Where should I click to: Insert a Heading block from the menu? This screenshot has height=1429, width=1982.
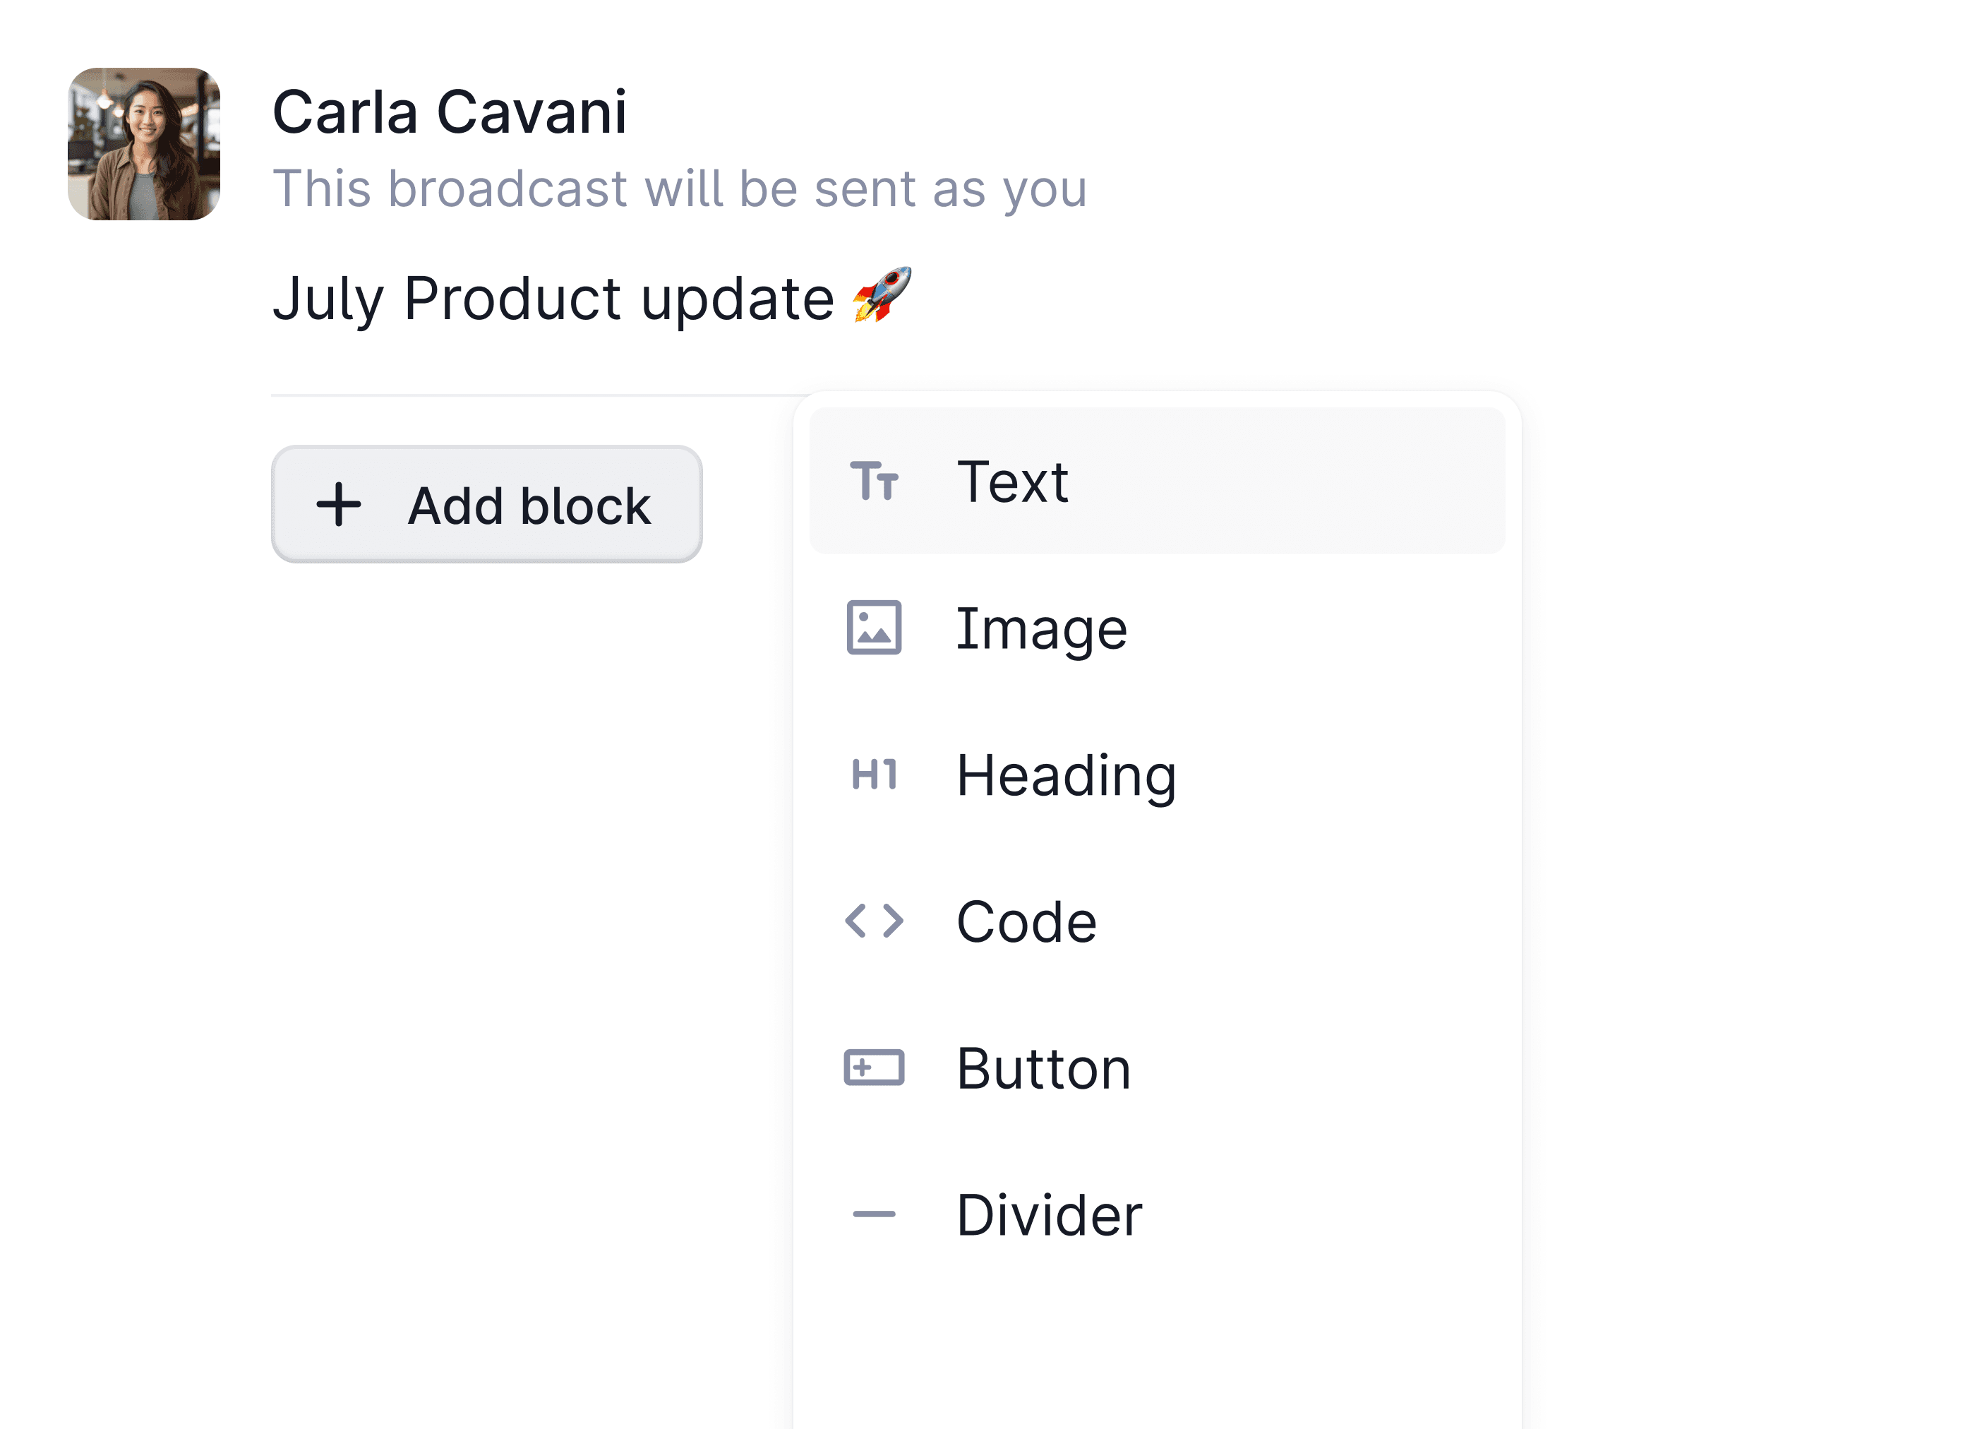(x=1066, y=775)
